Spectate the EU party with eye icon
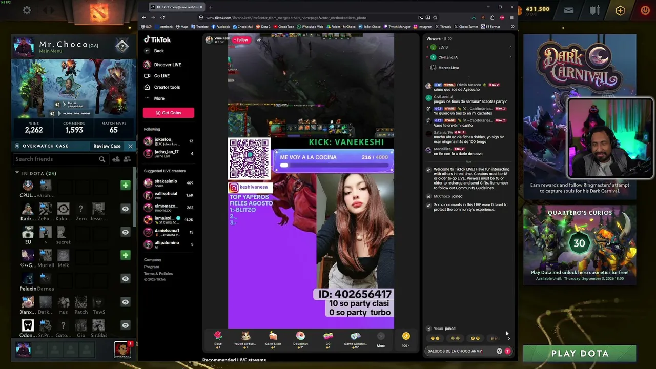Viewport: 656px width, 369px height. point(125,232)
